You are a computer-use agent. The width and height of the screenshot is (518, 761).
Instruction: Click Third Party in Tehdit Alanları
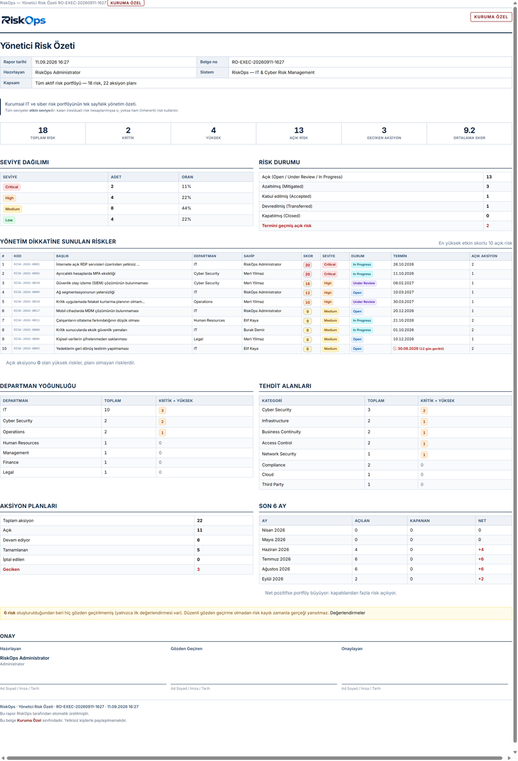pyautogui.click(x=272, y=485)
